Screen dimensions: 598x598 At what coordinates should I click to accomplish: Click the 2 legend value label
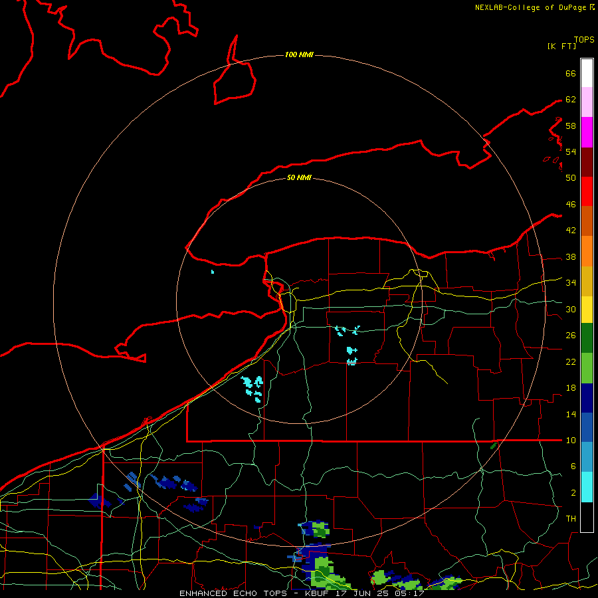(573, 493)
